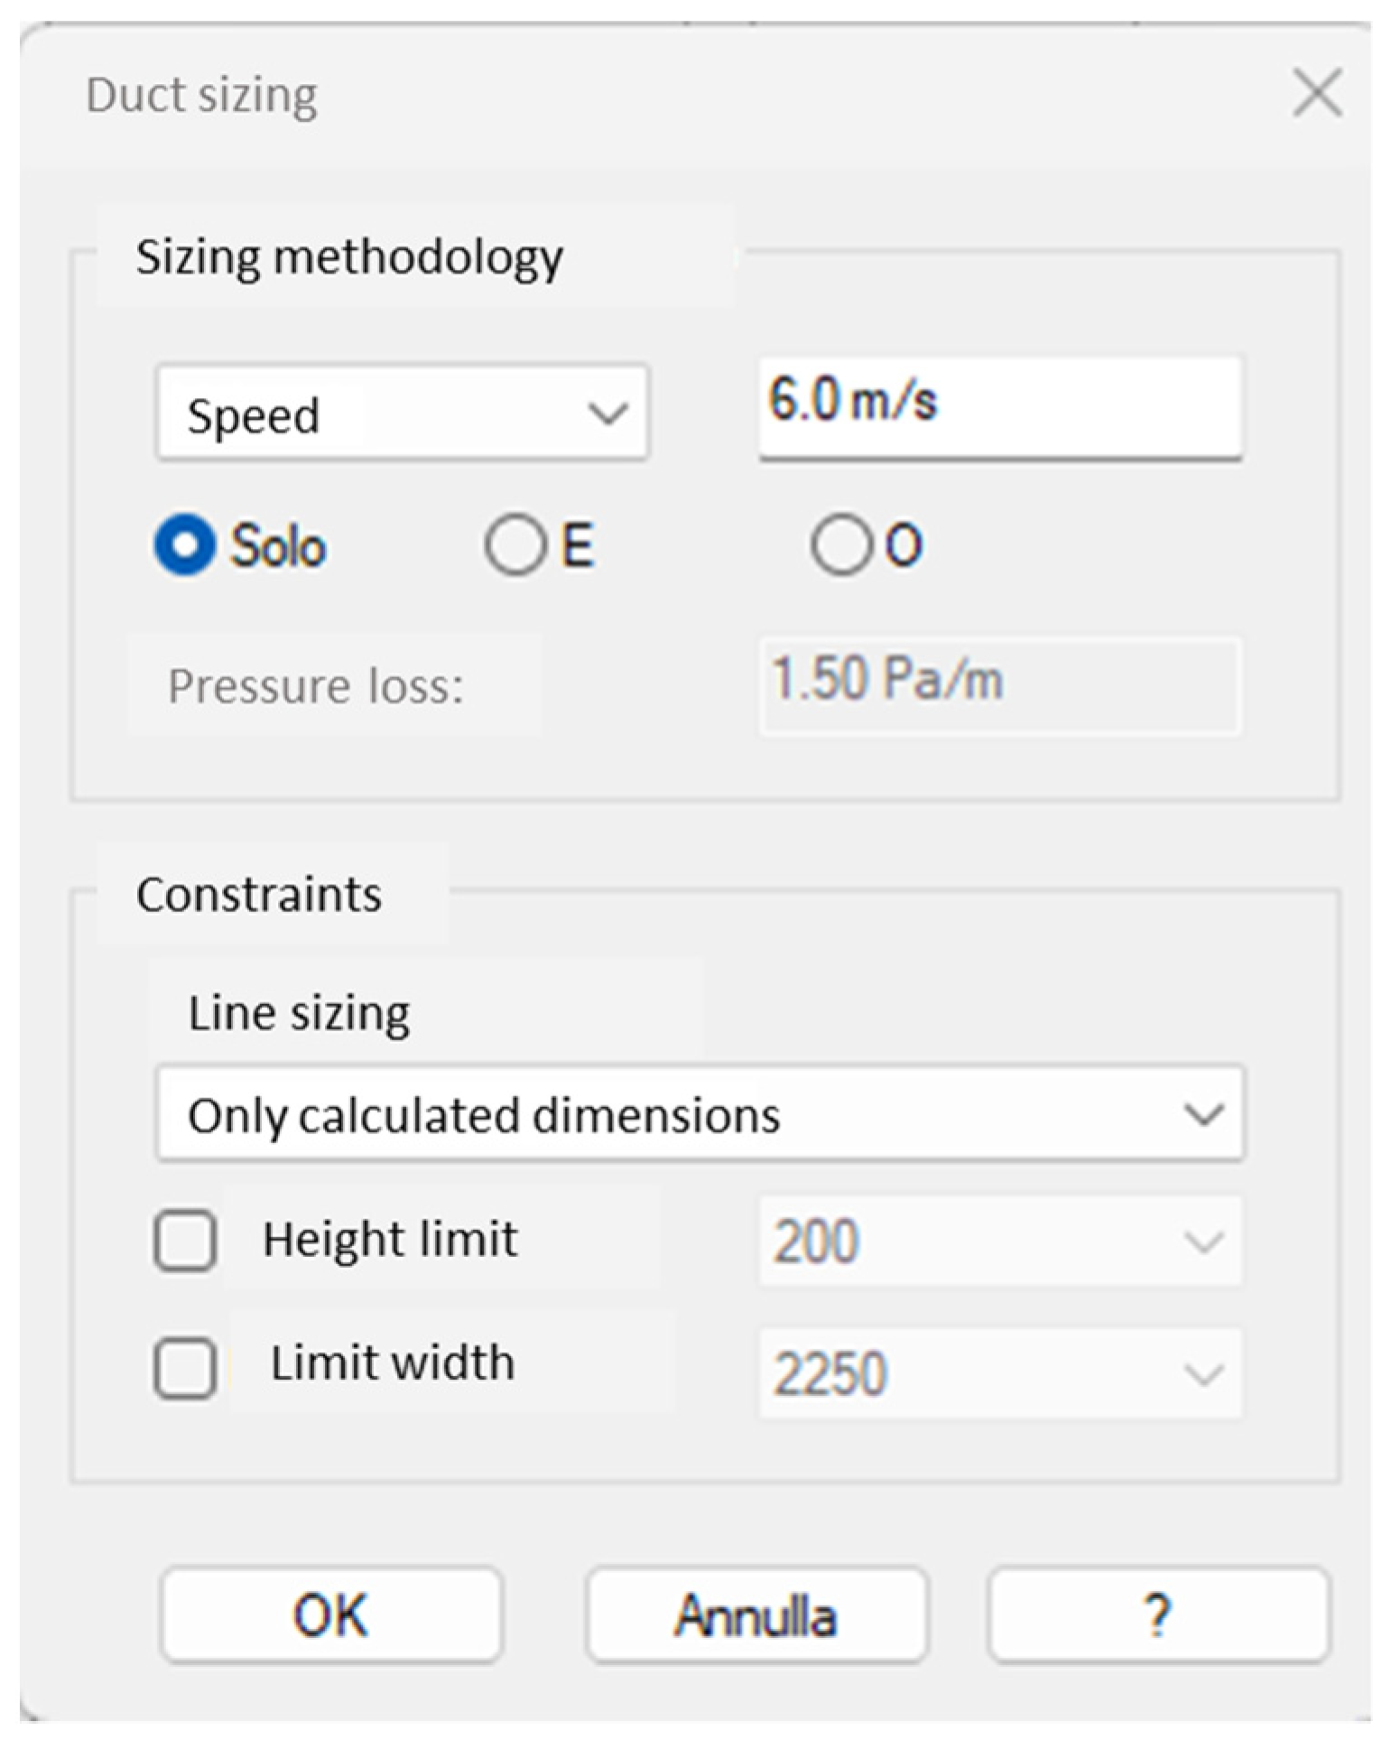
Task: Tick the Limit width checkbox
Action: pos(185,1368)
